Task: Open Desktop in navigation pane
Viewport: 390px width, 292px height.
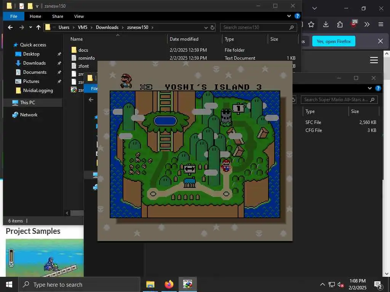Action: tap(31, 54)
